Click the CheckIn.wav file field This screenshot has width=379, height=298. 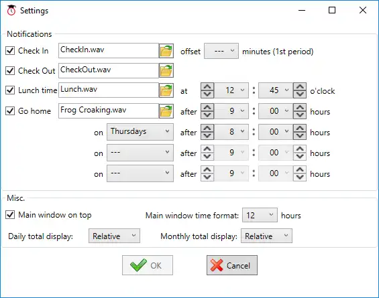coord(109,51)
